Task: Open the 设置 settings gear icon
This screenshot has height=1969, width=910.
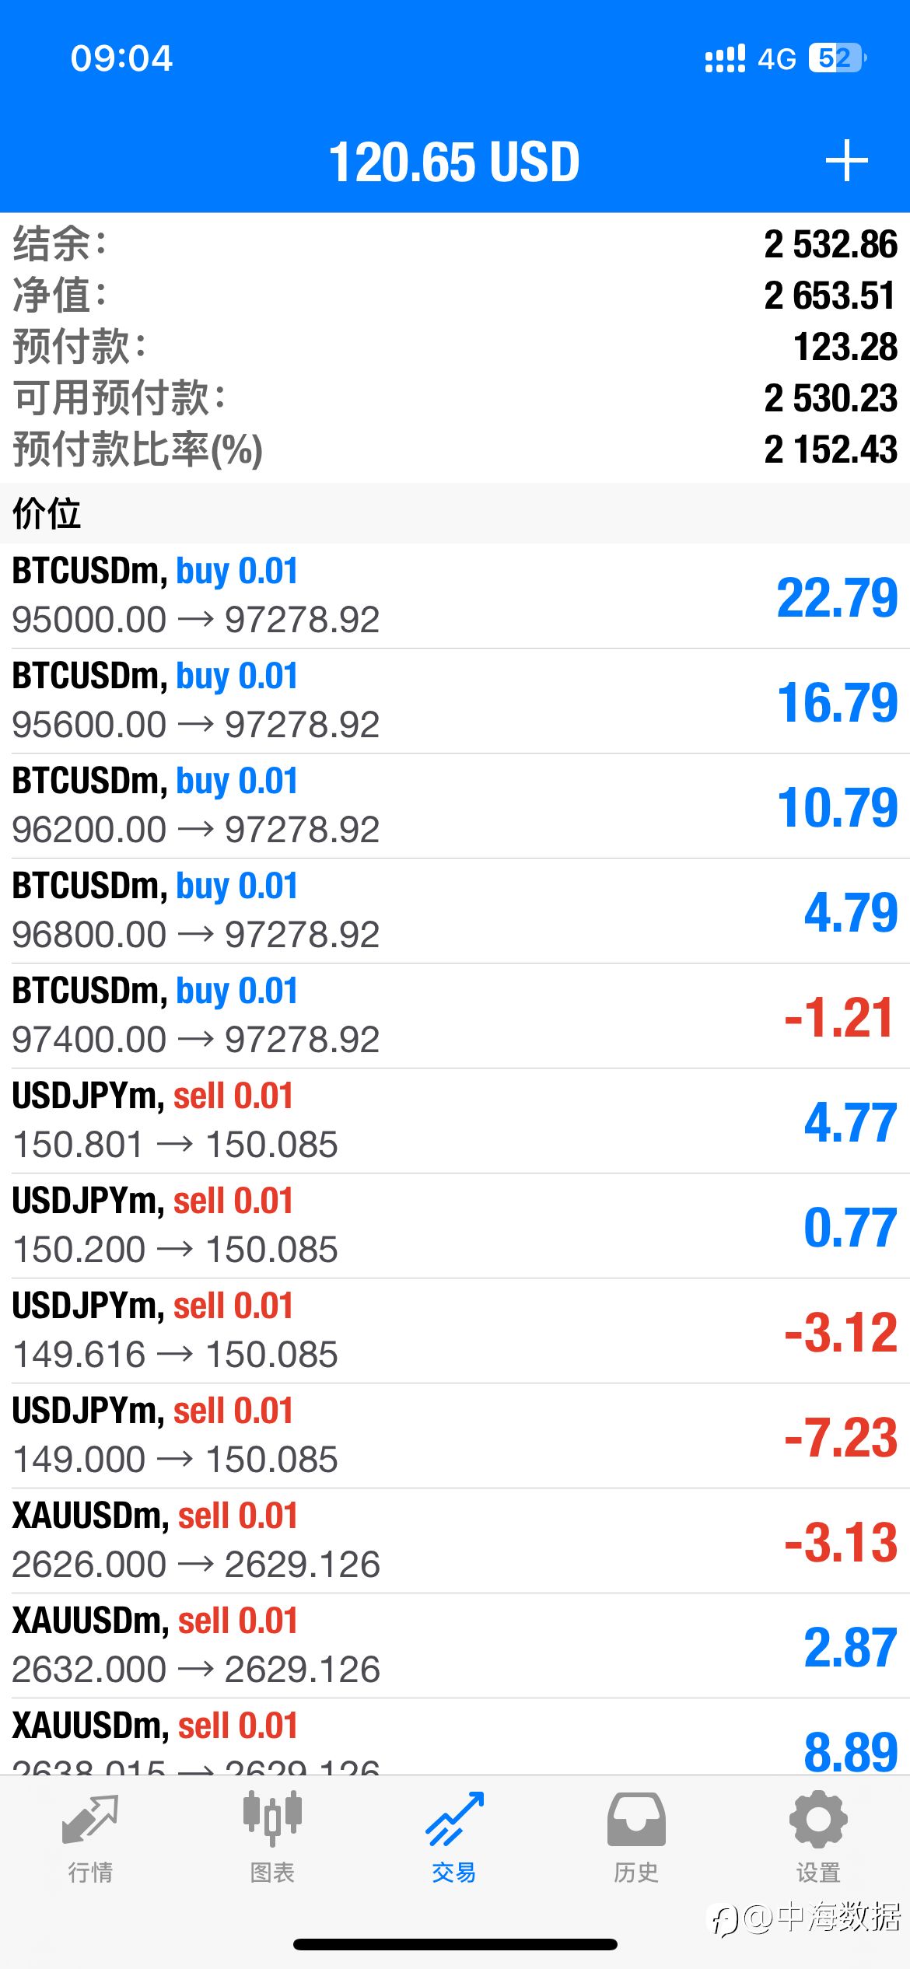Action: pos(818,1820)
